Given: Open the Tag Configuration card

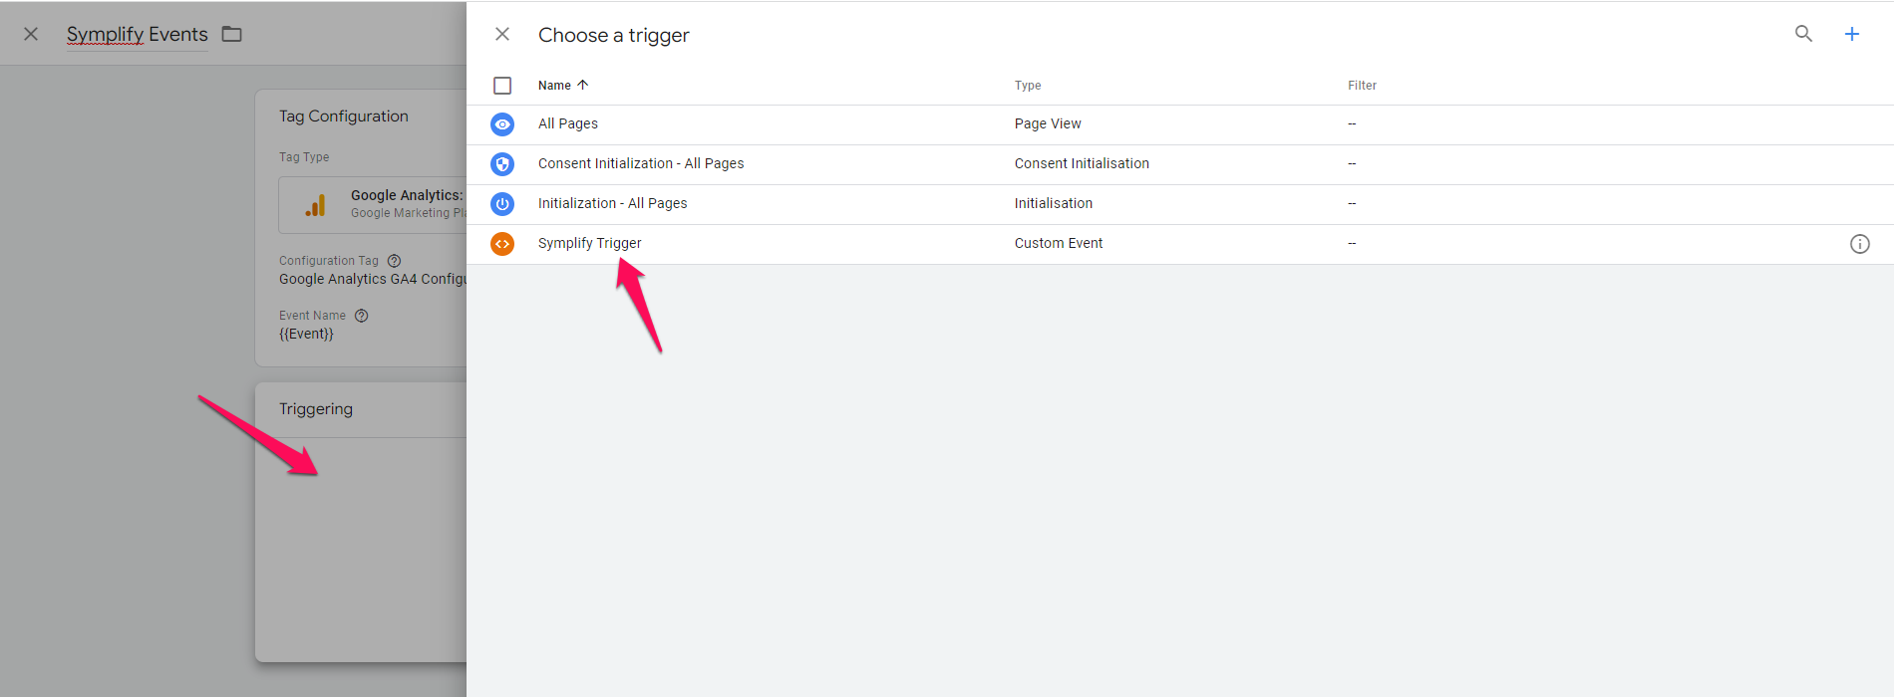Looking at the screenshot, I should point(361,228).
